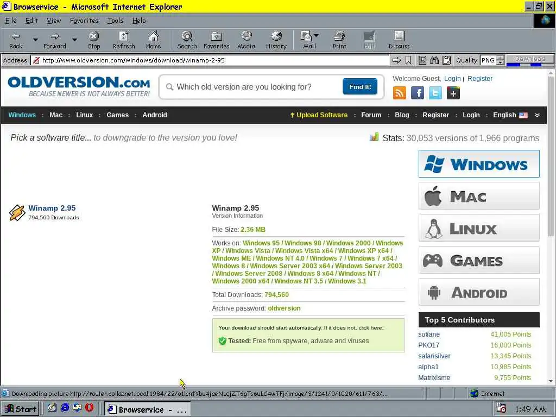Click the dark plus share icon
Screen dimensions: 556x417
(x=453, y=93)
